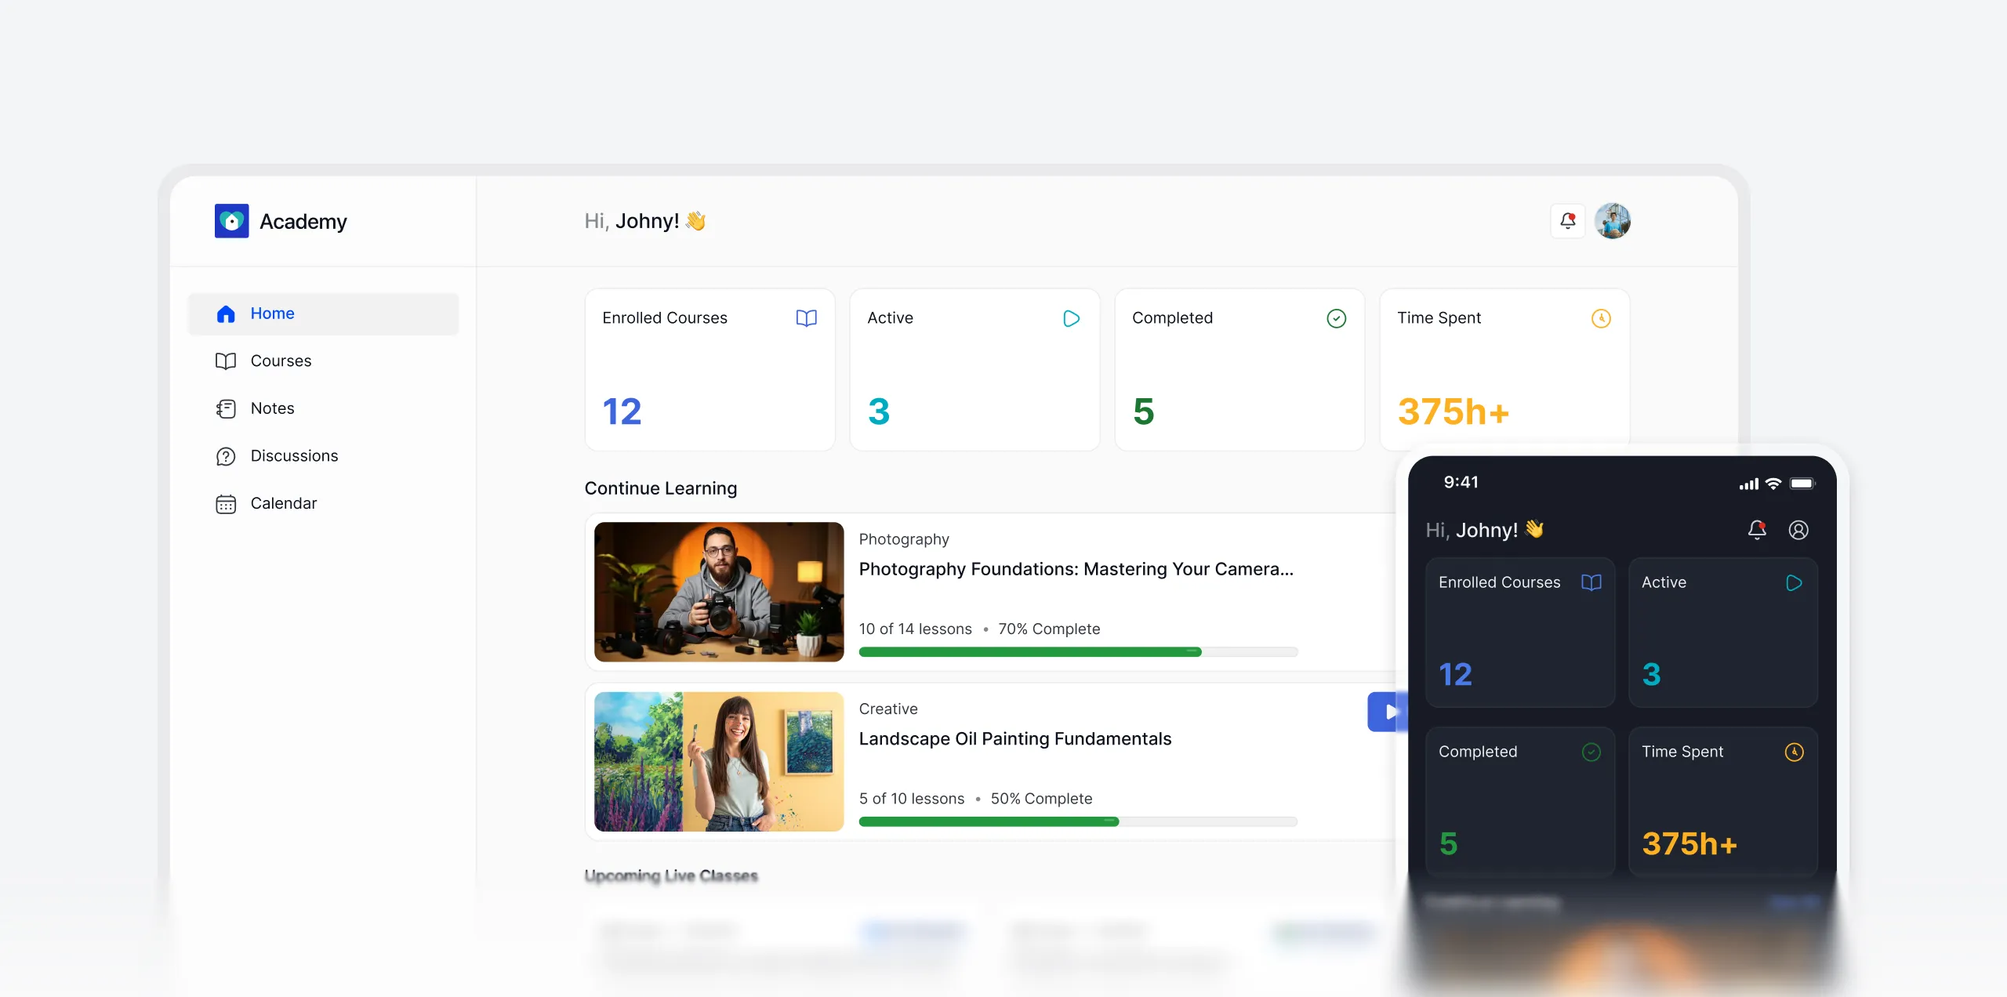This screenshot has height=997, width=2007.
Task: Click the Continue Learning heading
Action: pos(661,488)
